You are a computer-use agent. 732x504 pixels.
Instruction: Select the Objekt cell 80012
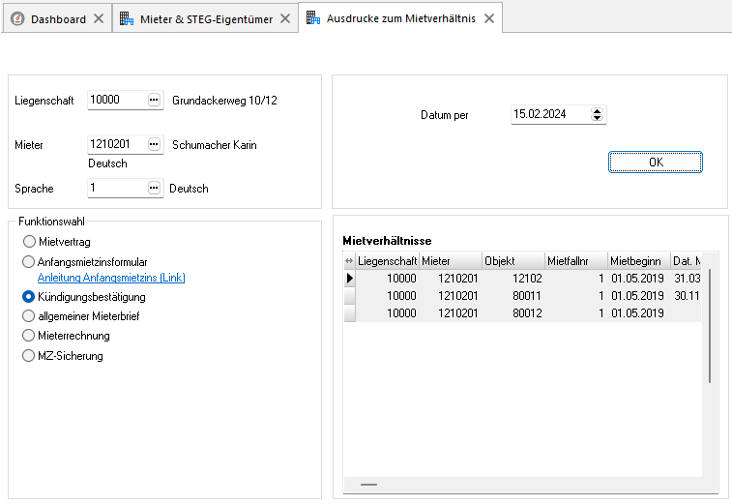pyautogui.click(x=513, y=313)
